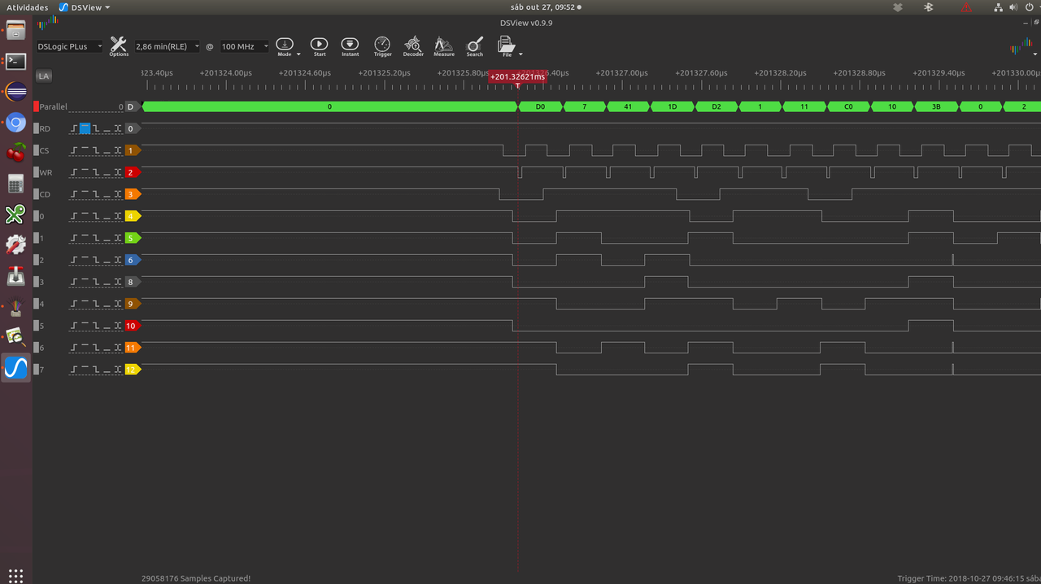Screen dimensions: 1041x584
Task: Click decoded value 41 in Parallel row
Action: coord(628,106)
